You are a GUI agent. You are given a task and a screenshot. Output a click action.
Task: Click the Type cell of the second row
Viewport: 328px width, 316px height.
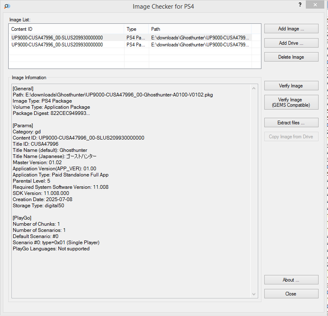tap(136, 45)
